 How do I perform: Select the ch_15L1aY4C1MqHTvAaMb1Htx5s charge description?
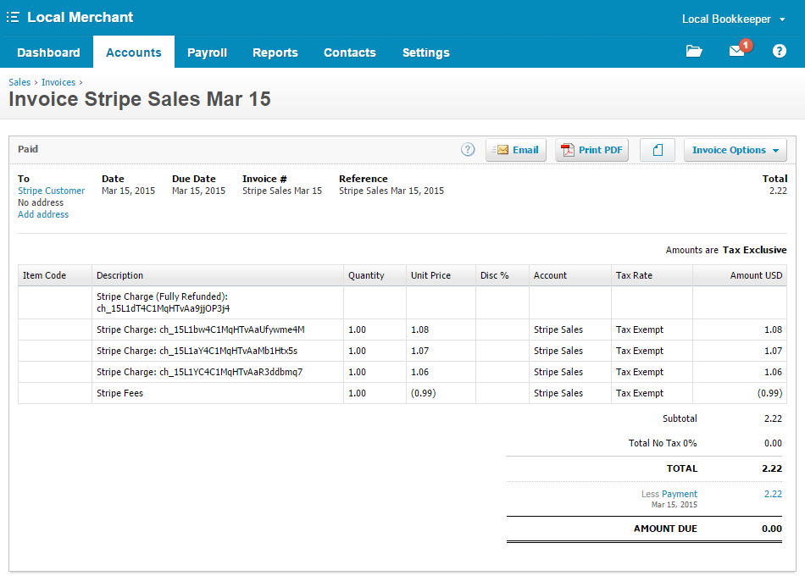click(x=197, y=351)
